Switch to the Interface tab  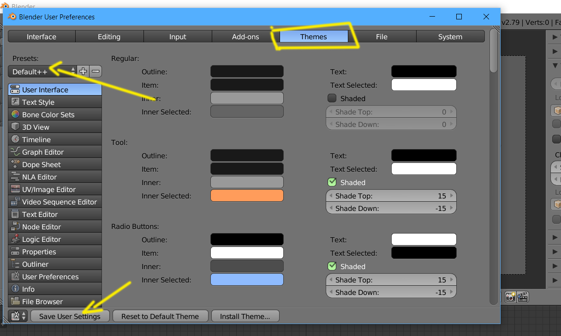click(x=42, y=36)
